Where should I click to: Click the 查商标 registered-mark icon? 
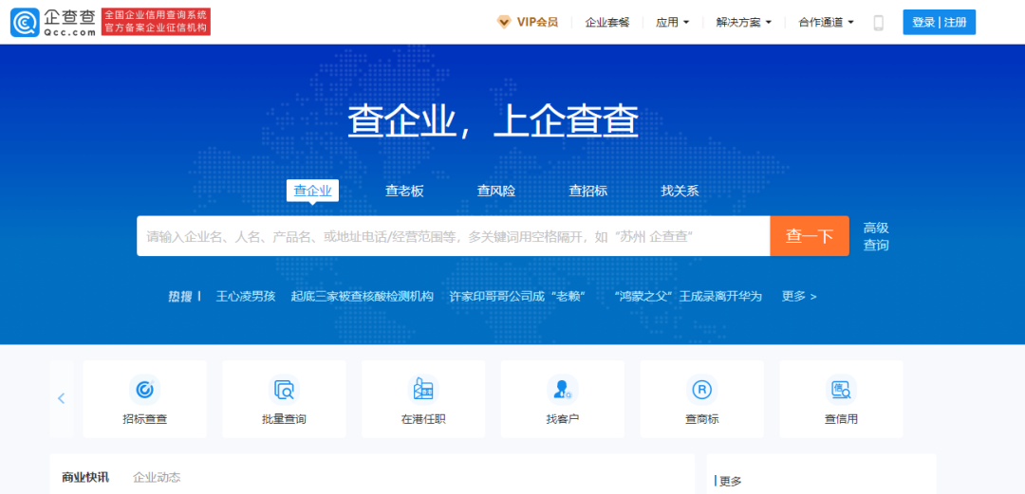click(x=702, y=390)
